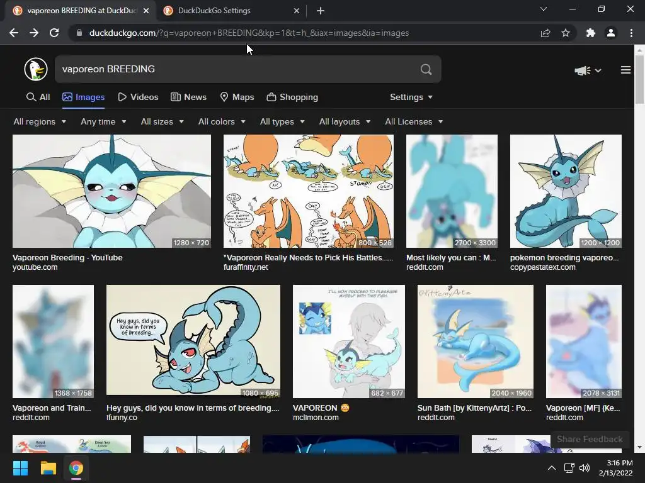This screenshot has height=483, width=645.
Task: Click the Chrome taskbar icon
Action: (x=76, y=468)
